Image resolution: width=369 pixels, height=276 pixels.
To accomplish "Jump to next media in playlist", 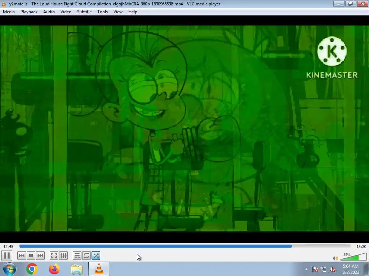I will [x=40, y=256].
